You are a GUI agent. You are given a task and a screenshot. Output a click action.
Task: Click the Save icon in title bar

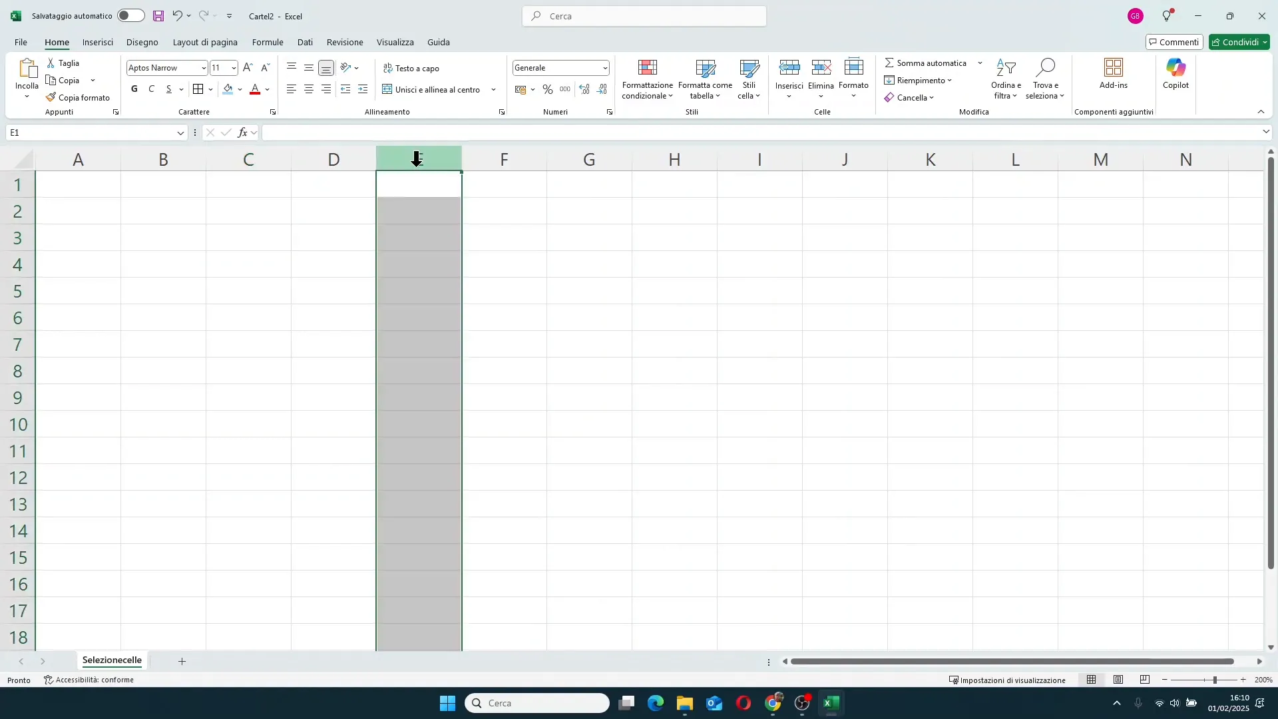pyautogui.click(x=158, y=16)
